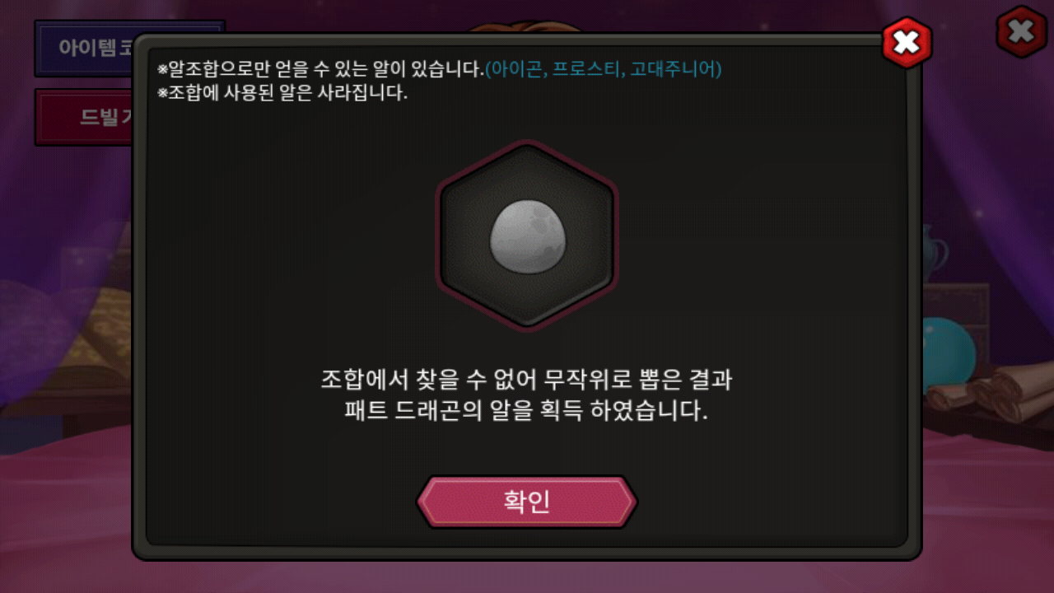The image size is (1054, 593).
Task: Click the message line starting 조합에서 찾을 수 없어
Action: click(x=527, y=381)
